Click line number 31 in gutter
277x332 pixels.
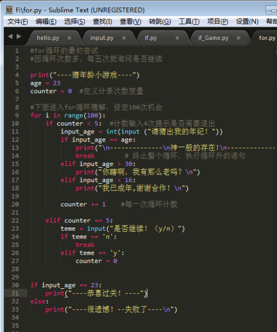[x=15, y=293]
